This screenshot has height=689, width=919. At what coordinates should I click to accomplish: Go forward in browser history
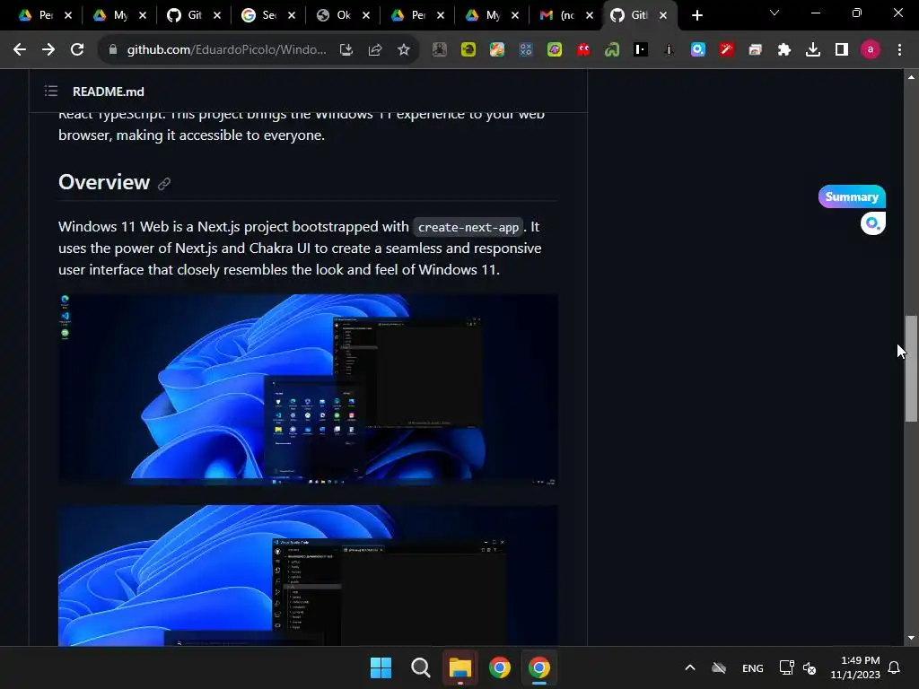(x=48, y=50)
